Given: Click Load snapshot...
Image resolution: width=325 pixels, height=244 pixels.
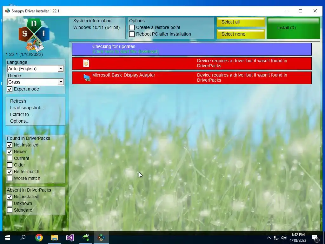Looking at the screenshot, I should click(x=27, y=108).
